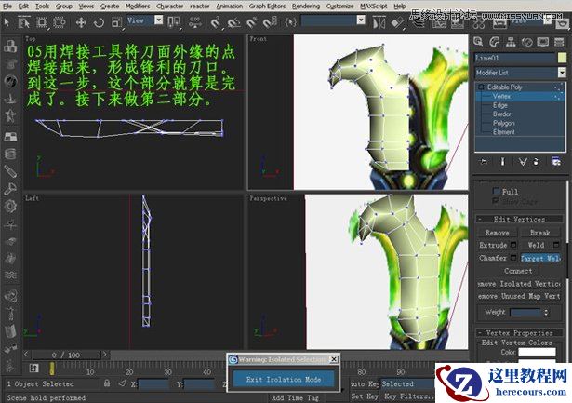The height and width of the screenshot is (403, 572).
Task: Collapse the Vertex Properties rollout
Action: [x=519, y=333]
